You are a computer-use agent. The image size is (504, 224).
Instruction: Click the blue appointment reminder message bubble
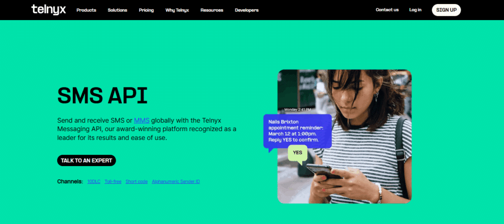pyautogui.click(x=297, y=131)
